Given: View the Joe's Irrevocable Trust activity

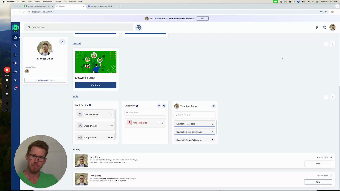Looking at the screenshot, I should 318,182.
